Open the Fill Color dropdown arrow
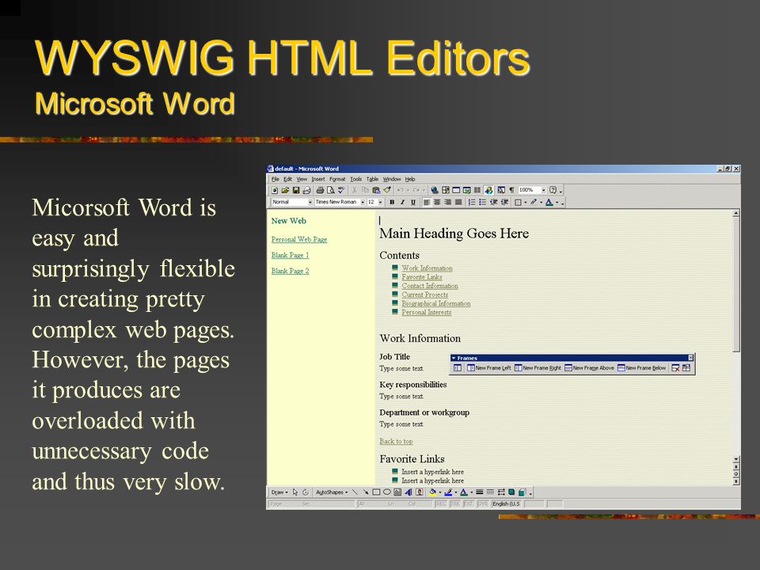This screenshot has height=570, width=760. (440, 492)
